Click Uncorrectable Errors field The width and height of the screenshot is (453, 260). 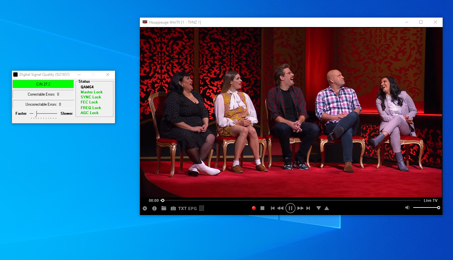(x=43, y=104)
